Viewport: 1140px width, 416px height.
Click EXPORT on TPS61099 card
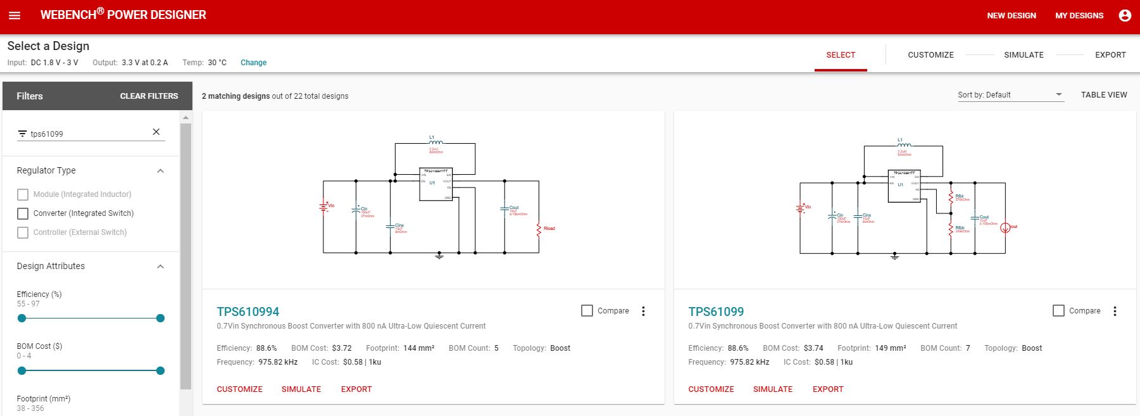click(828, 389)
